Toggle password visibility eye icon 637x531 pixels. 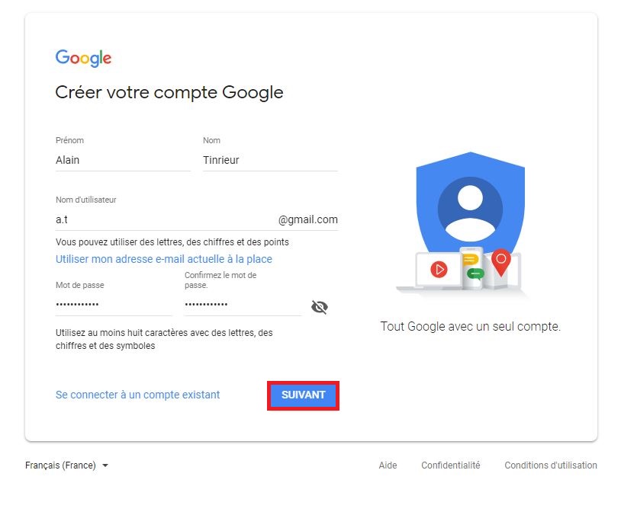click(320, 307)
